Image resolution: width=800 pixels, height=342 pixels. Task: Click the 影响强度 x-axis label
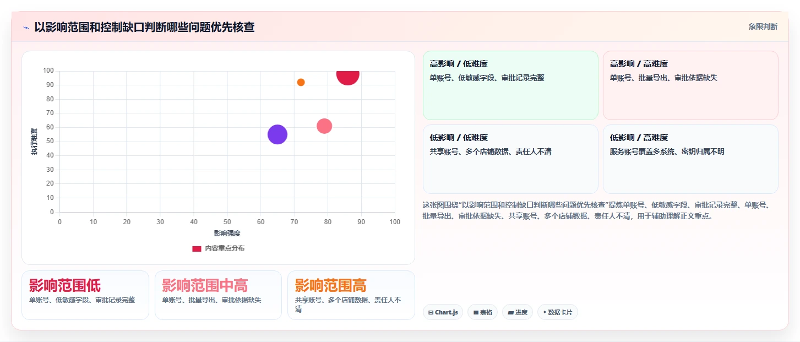227,234
